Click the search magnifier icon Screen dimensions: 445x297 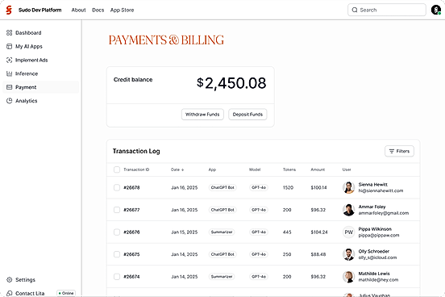pyautogui.click(x=355, y=10)
